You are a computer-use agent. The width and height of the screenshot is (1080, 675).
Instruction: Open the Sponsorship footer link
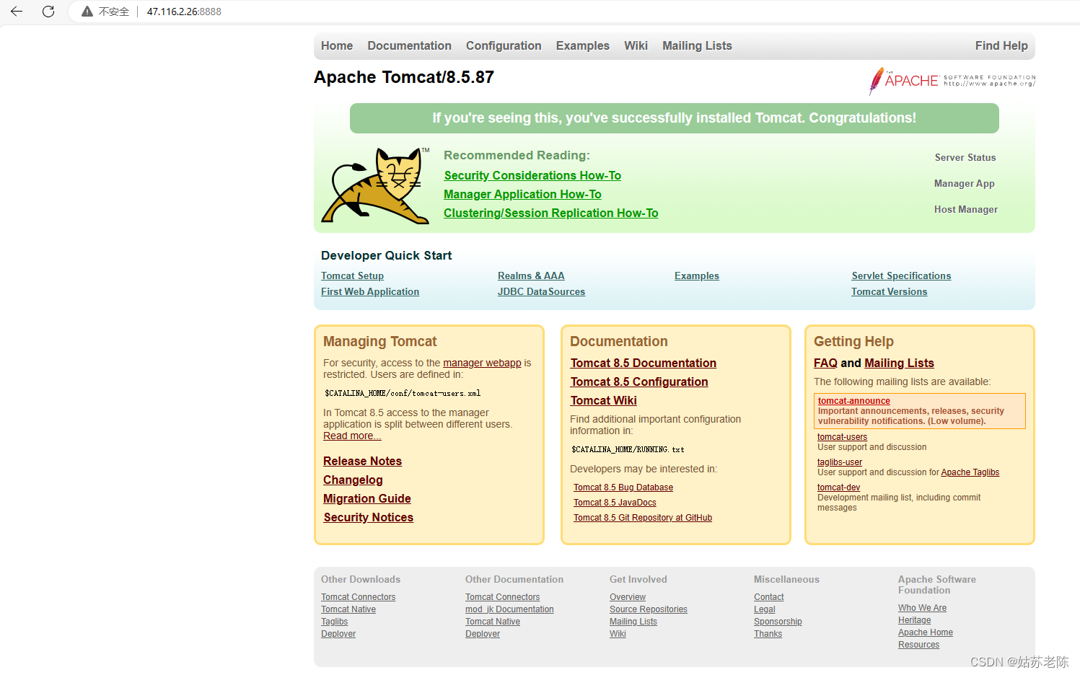click(778, 622)
